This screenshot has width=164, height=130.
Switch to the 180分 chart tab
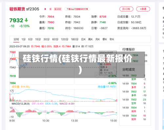75,39
